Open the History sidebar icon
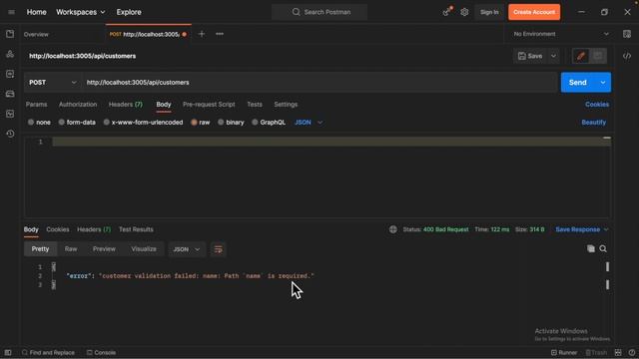Screen dimensions: 639x359 pyautogui.click(x=10, y=134)
